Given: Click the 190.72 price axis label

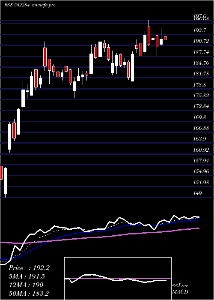Looking at the screenshot, I should tap(201, 41).
